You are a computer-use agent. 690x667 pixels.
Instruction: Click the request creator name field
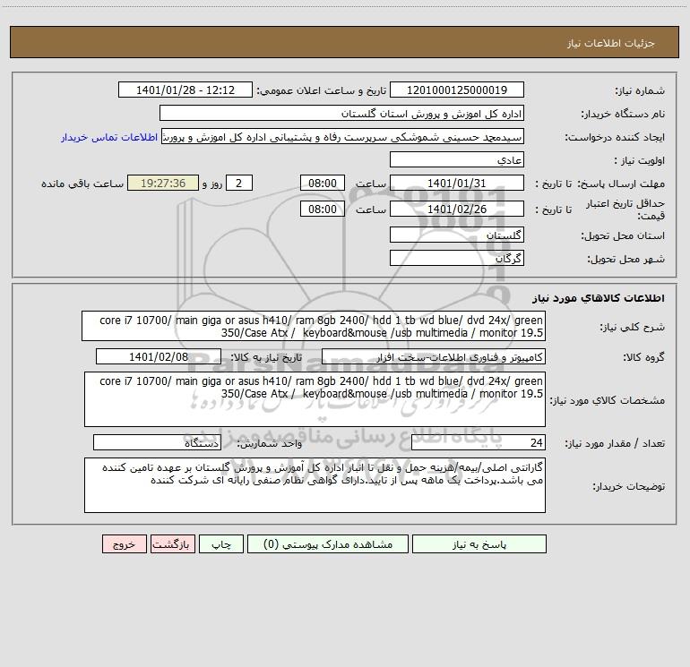343,136
